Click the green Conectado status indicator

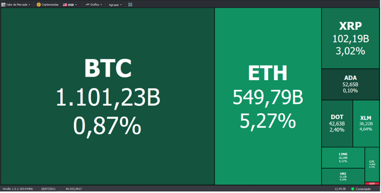coord(353,189)
